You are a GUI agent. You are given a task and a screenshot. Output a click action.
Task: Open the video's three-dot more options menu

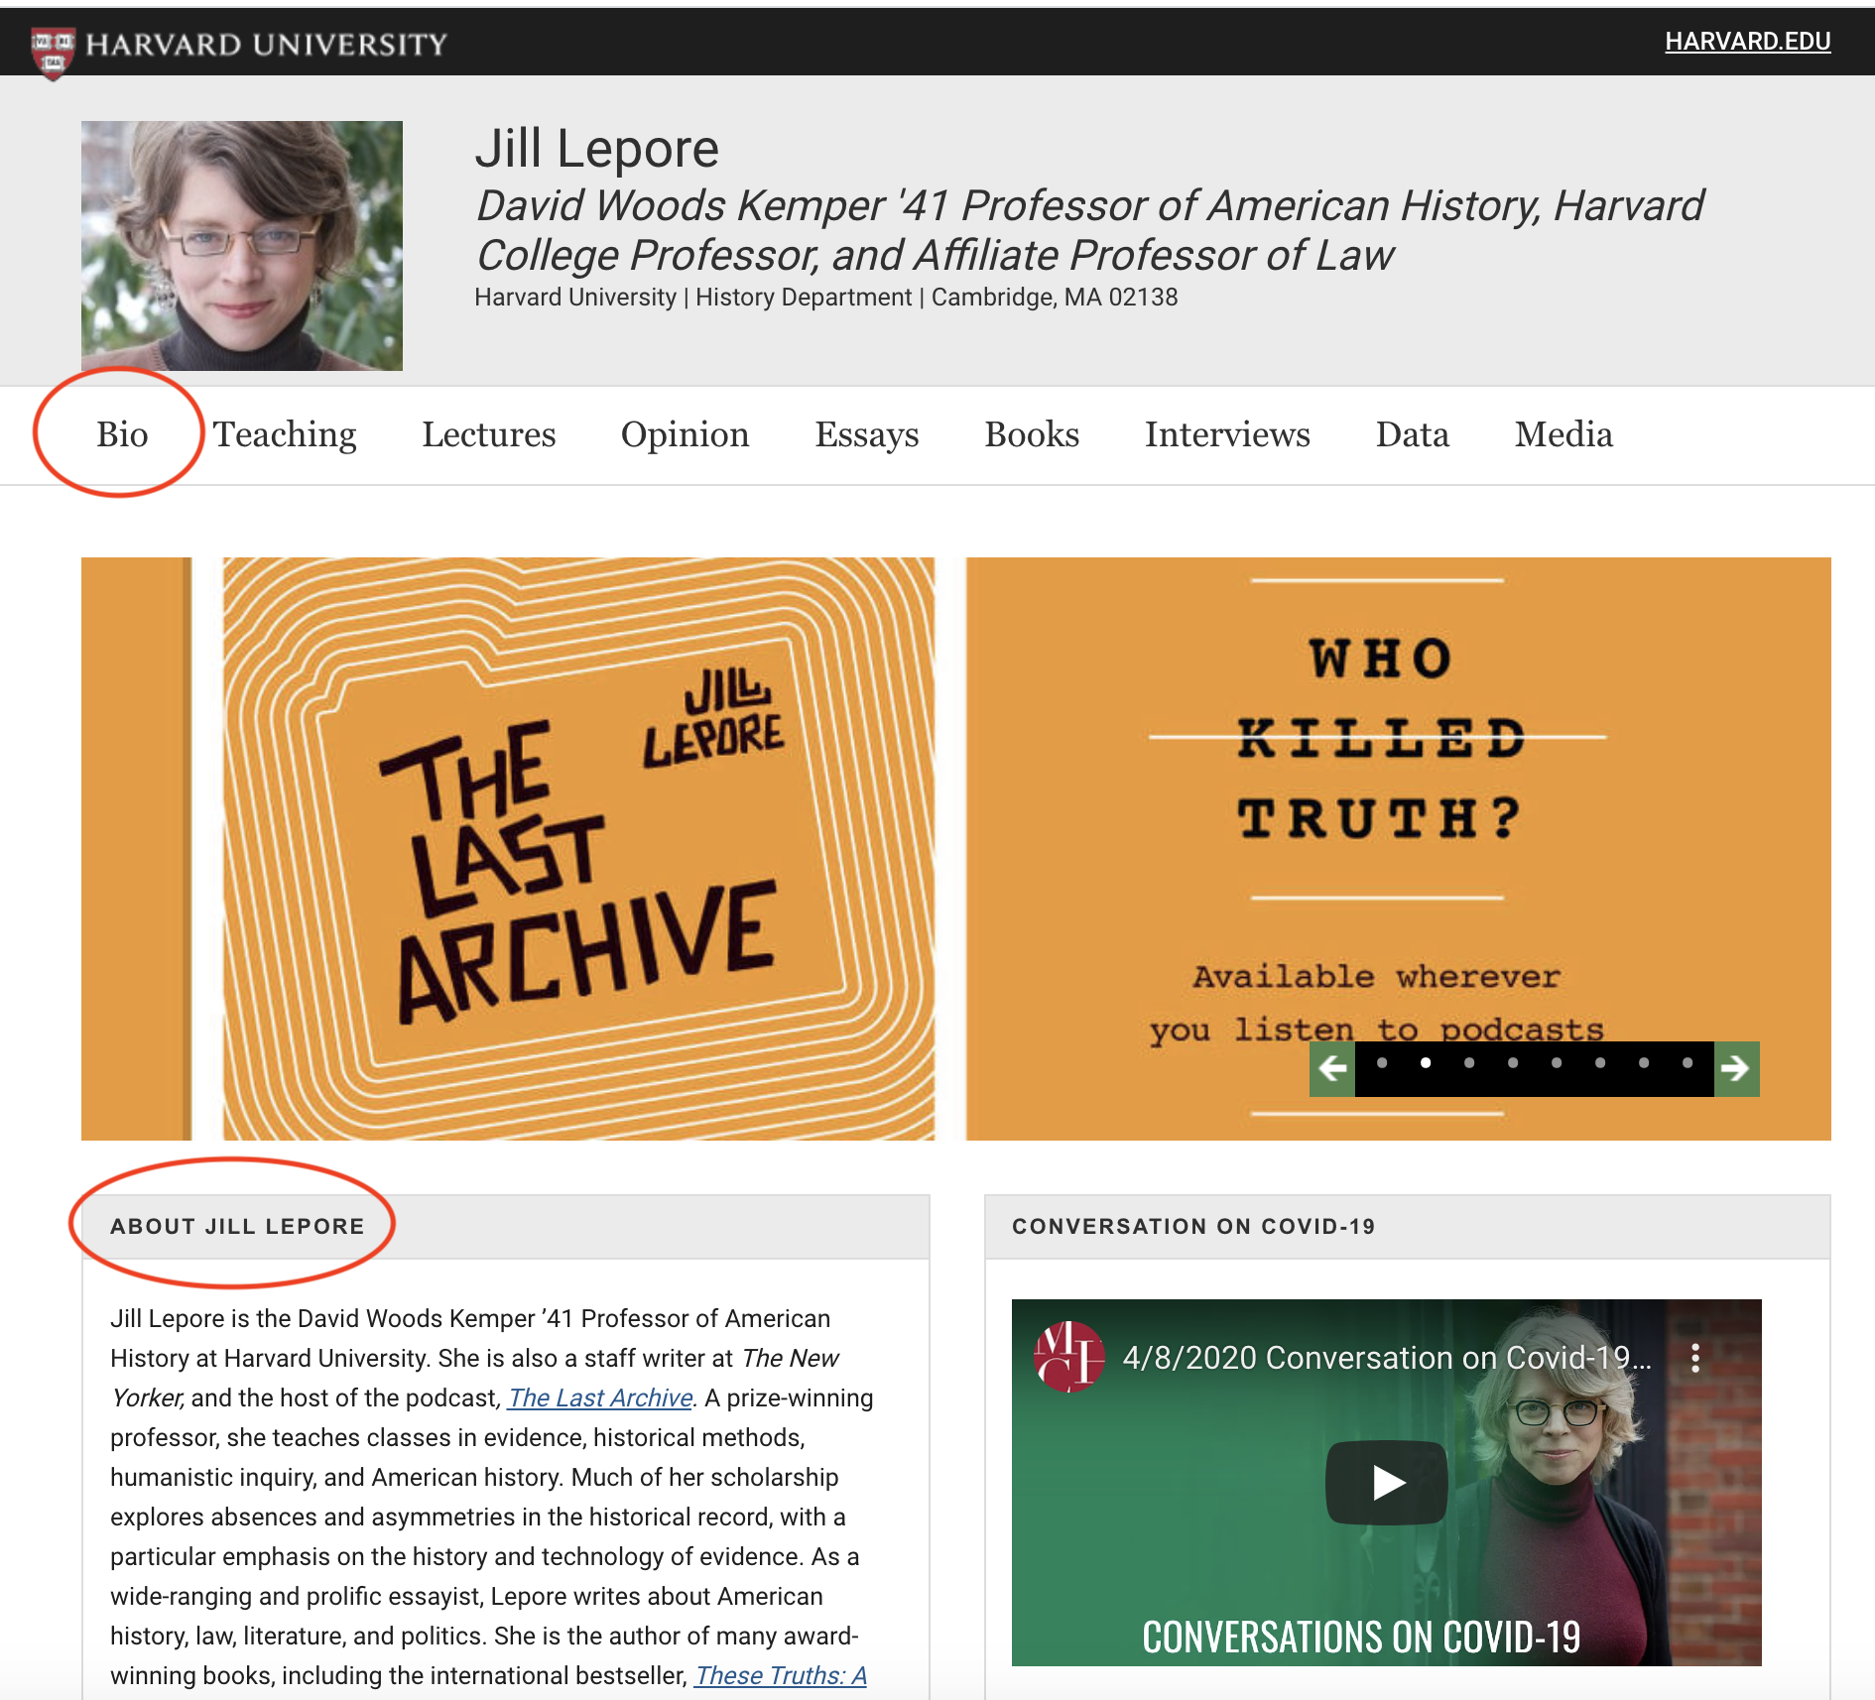coord(1695,1358)
